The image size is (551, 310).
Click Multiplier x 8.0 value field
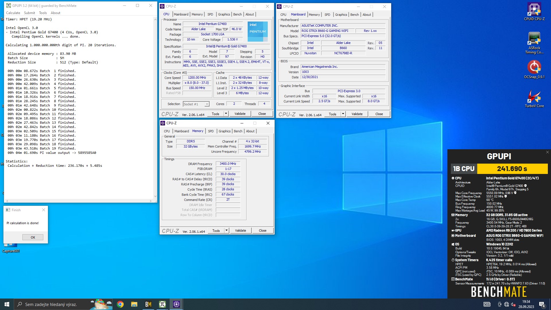pos(197,83)
